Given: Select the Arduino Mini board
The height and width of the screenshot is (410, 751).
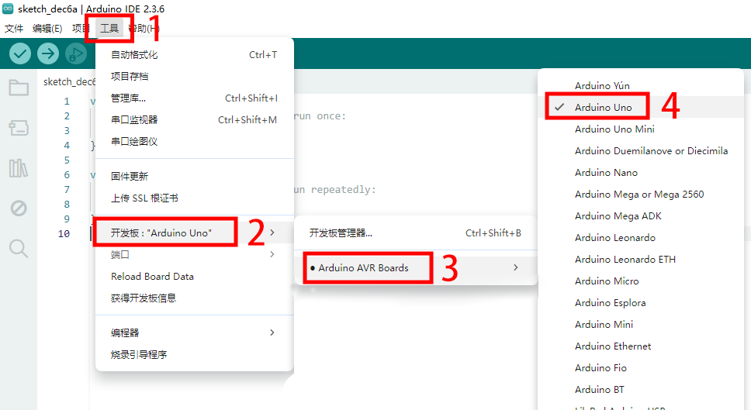Looking at the screenshot, I should coord(641,325).
